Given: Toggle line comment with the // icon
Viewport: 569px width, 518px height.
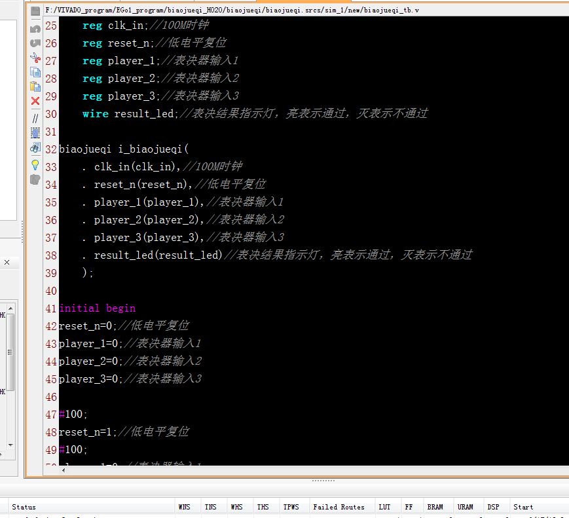Looking at the screenshot, I should (x=35, y=118).
